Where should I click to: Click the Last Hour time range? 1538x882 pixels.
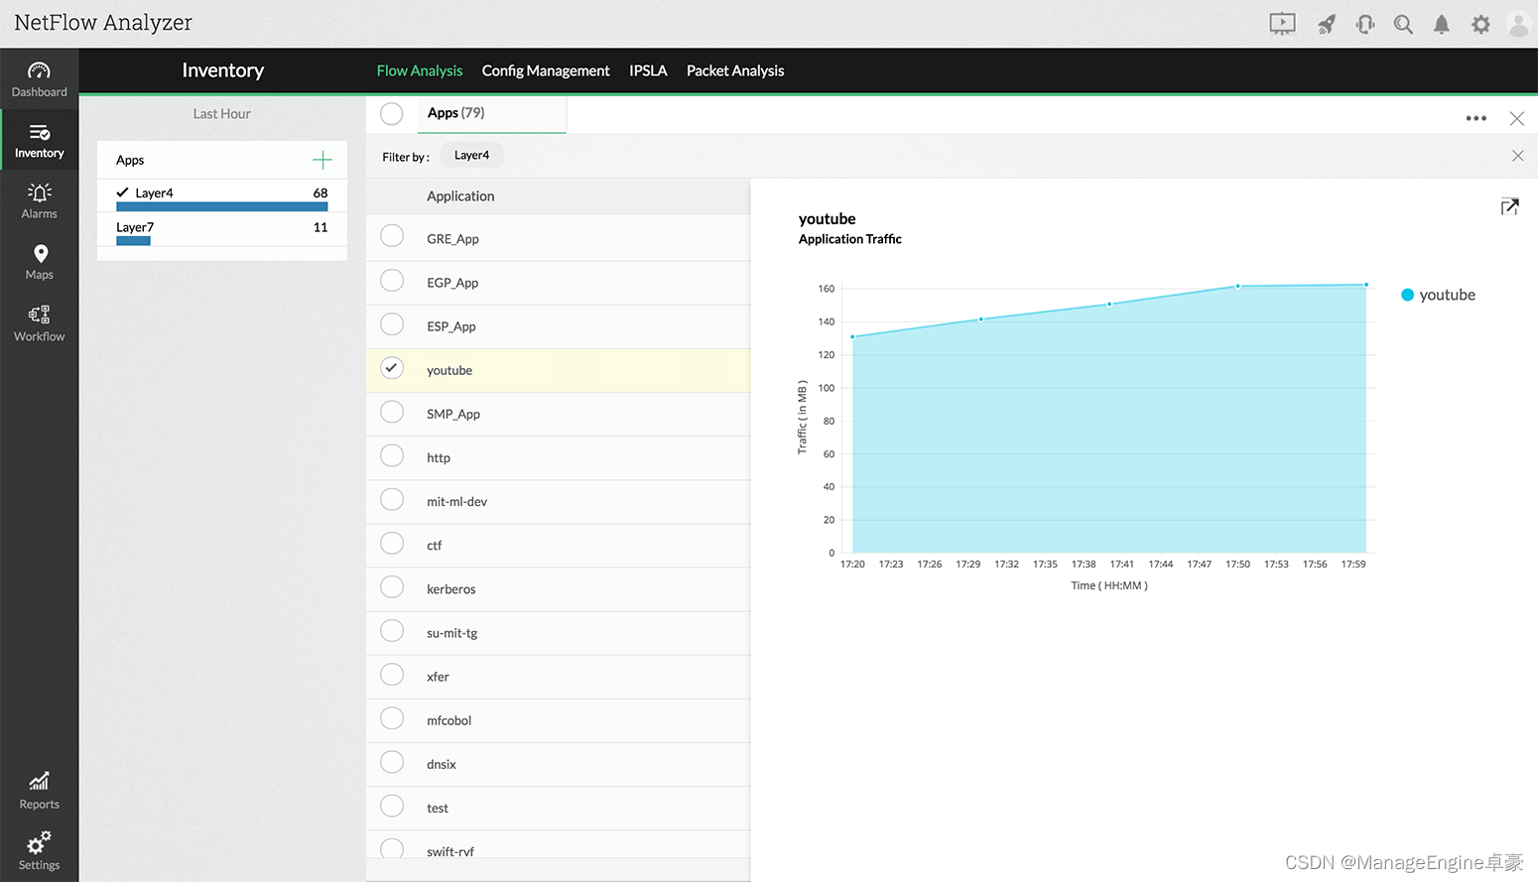[221, 114]
